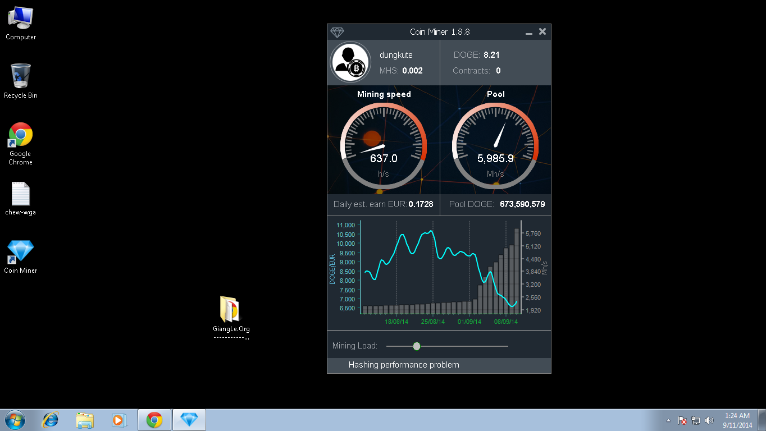Select the Google Chrome desktop shortcut
The image size is (766, 431).
click(21, 144)
